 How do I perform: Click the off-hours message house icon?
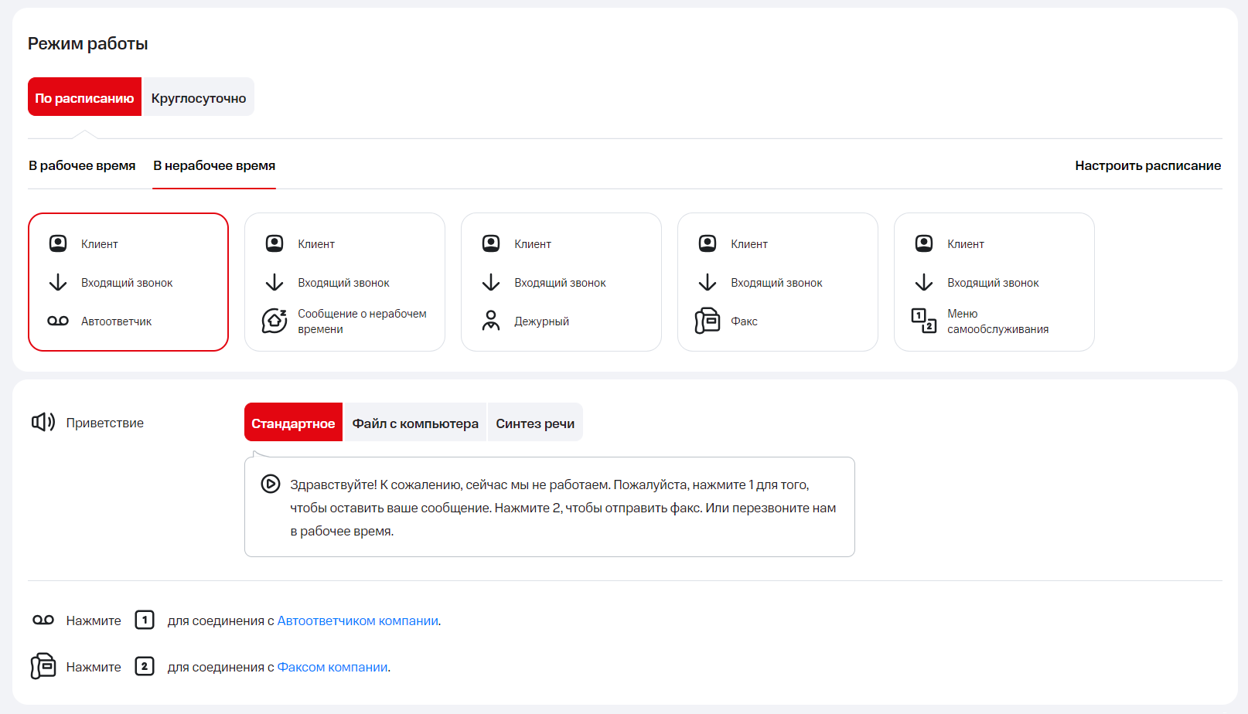(x=274, y=321)
